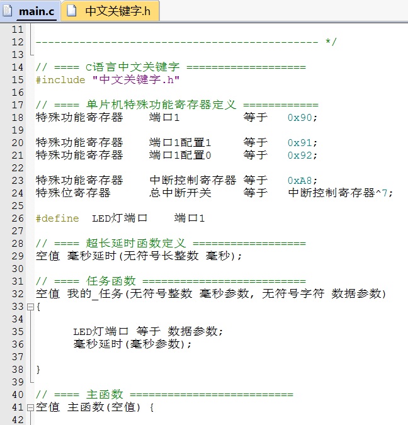This screenshot has height=425, width=408.
Task: Click the "中文关键字.h" include string
Action: pyautogui.click(x=136, y=80)
